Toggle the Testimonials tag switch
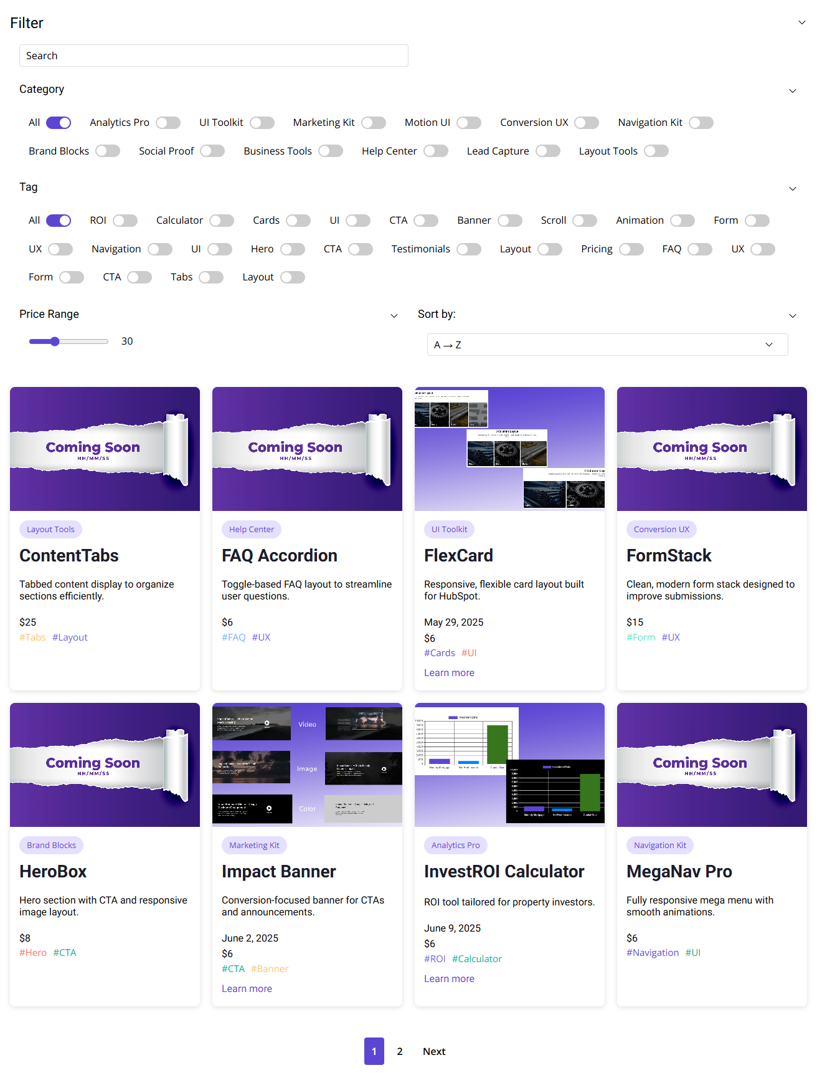This screenshot has width=817, height=1083. 468,249
